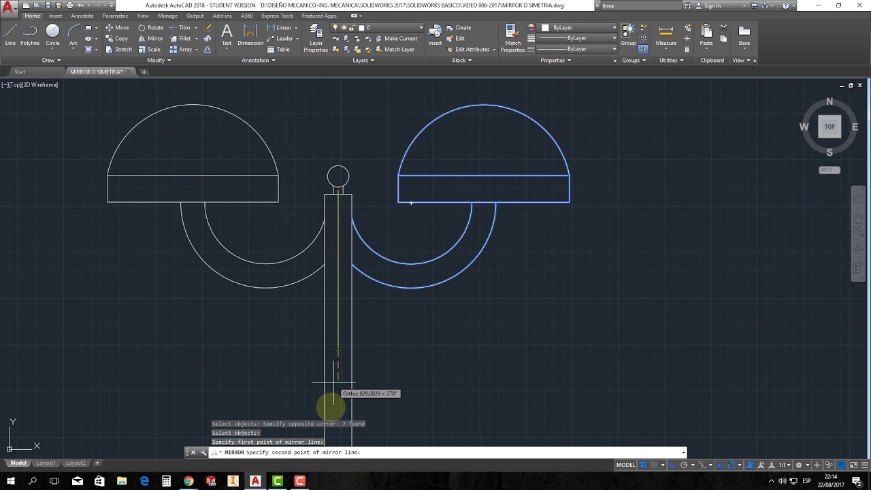The image size is (871, 490).
Task: Toggle hardware acceleration blue circle icon
Action: tap(842, 465)
